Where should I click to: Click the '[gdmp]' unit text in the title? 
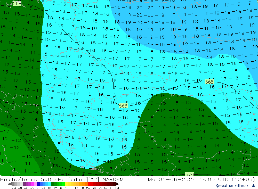click(x=78, y=179)
